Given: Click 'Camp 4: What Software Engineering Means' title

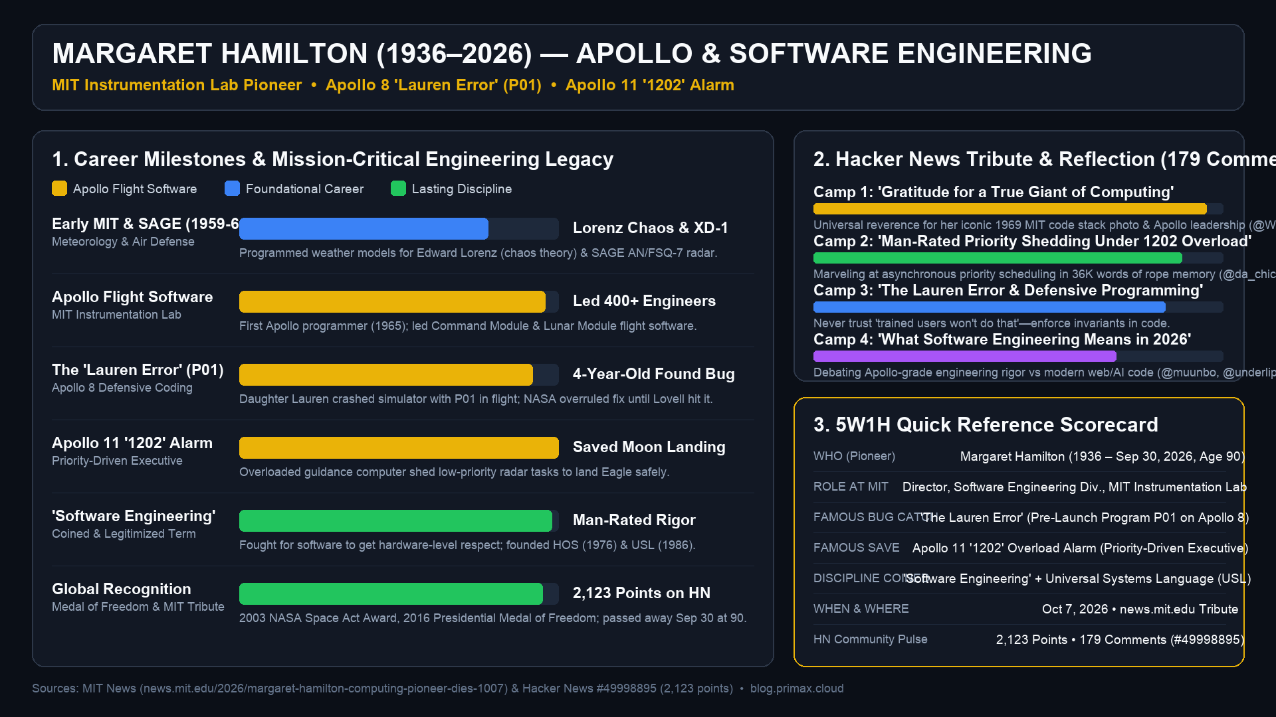Looking at the screenshot, I should [x=1002, y=339].
